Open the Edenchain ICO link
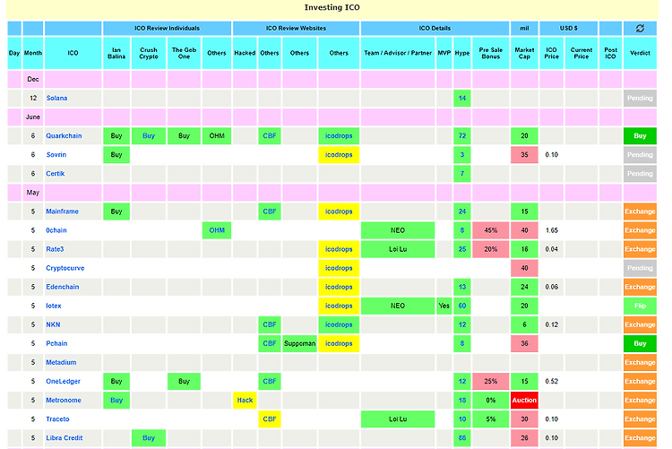672x449 pixels. pos(63,287)
